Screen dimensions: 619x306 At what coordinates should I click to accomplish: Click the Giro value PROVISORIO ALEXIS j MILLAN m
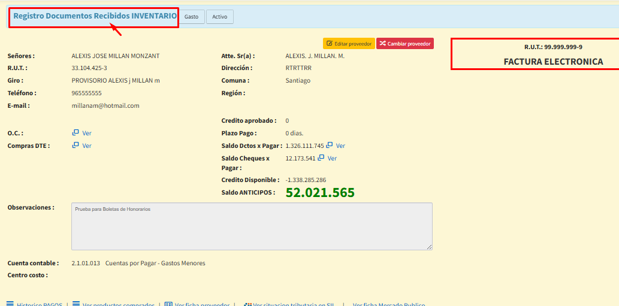(116, 81)
